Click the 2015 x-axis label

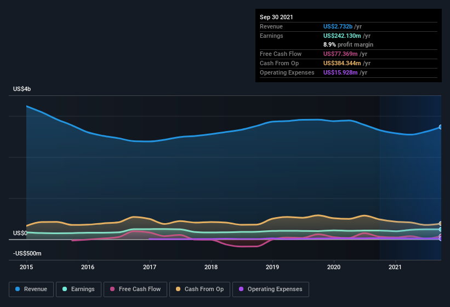click(x=26, y=267)
